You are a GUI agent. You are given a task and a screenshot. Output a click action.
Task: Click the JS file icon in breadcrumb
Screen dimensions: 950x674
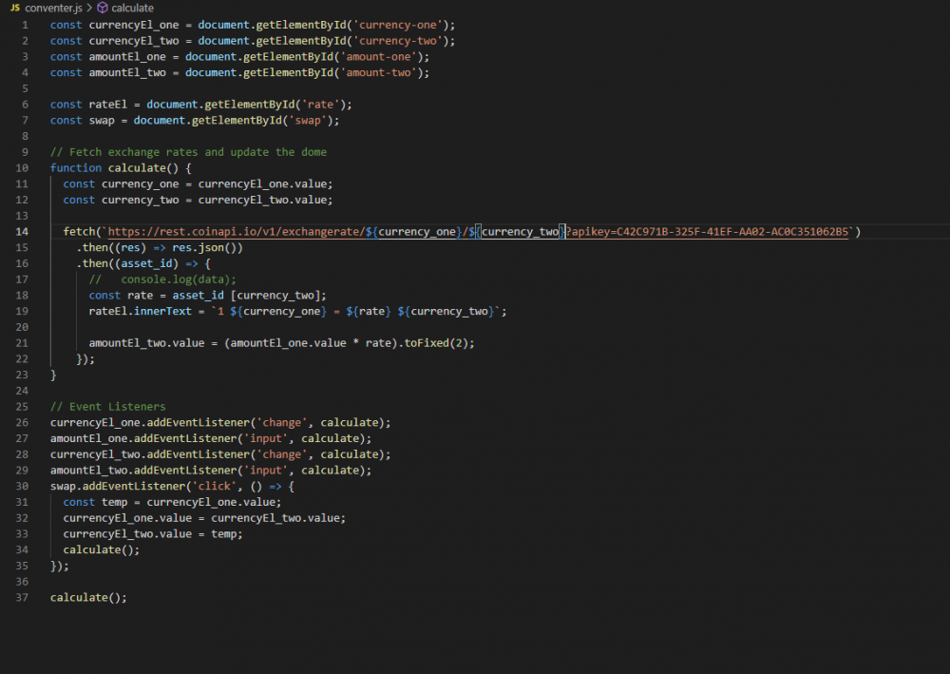pyautogui.click(x=15, y=8)
